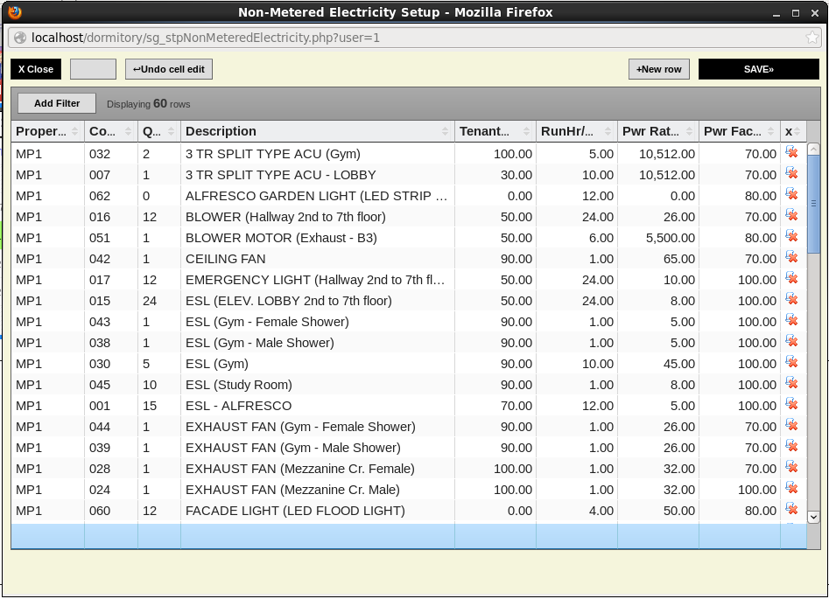Viewport: 829px width, 599px height.
Task: Select the EMERGENCY LIGHT description cell
Action: pyautogui.click(x=317, y=280)
